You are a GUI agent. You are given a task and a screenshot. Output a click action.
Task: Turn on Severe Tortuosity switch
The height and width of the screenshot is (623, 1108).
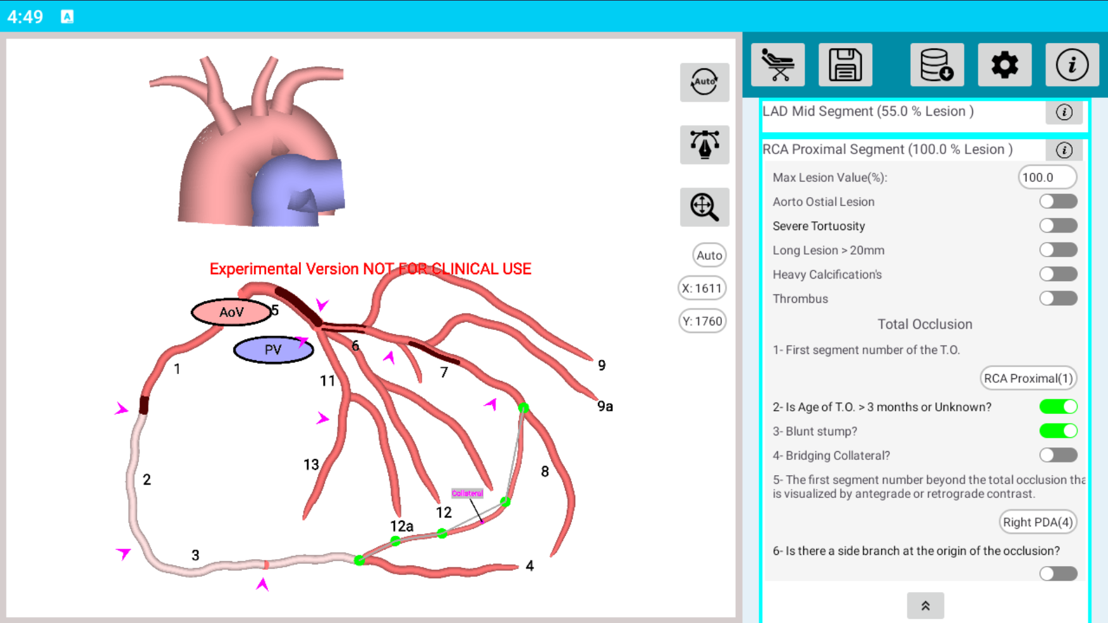(1057, 226)
